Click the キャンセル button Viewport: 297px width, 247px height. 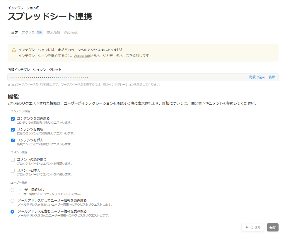click(252, 227)
